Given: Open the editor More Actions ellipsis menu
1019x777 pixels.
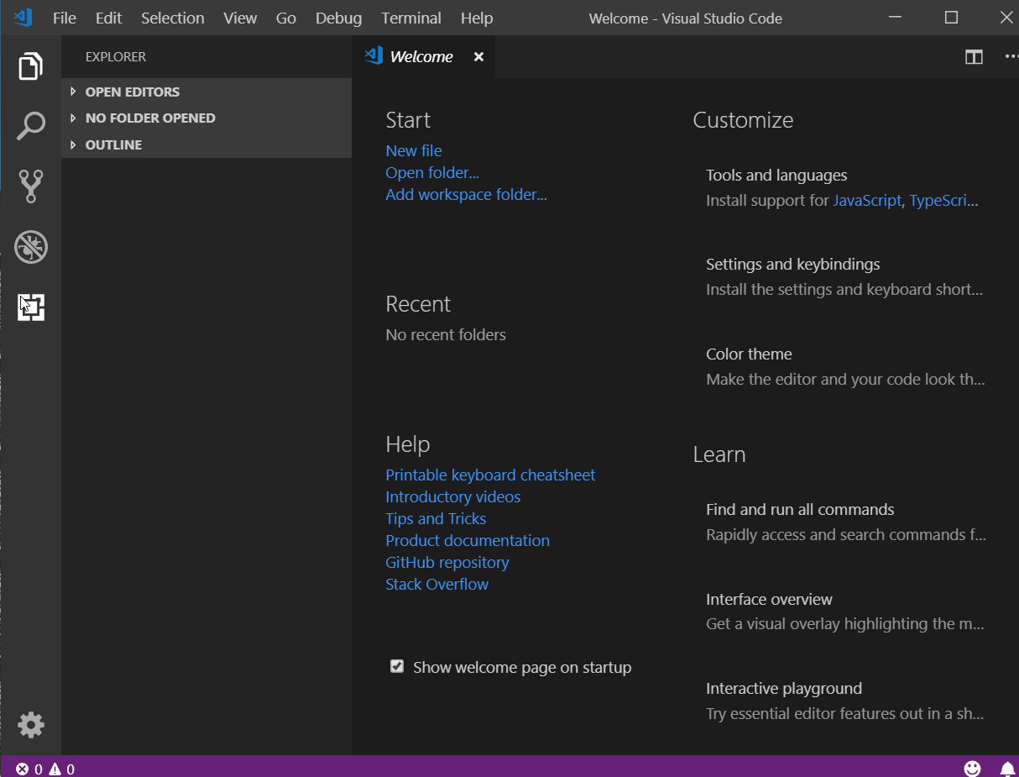Looking at the screenshot, I should [x=1011, y=56].
